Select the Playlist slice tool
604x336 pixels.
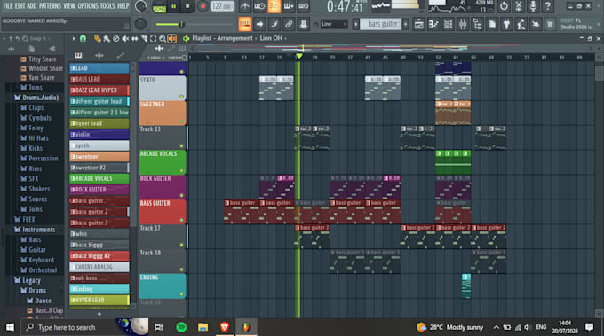[x=144, y=38]
